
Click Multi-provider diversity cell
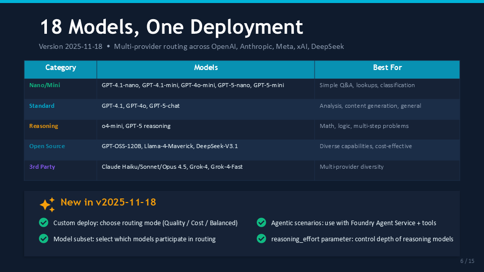click(x=387, y=170)
